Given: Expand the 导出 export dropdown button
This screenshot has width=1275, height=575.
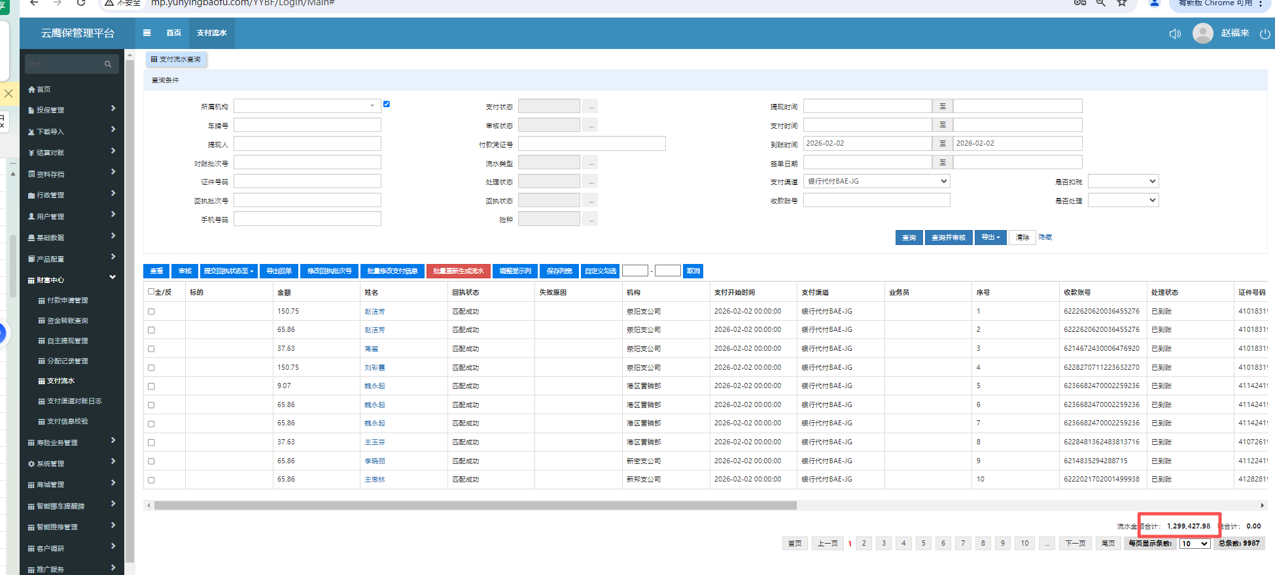Looking at the screenshot, I should (990, 237).
